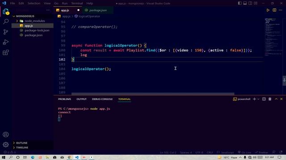This screenshot has height=160, width=286.
Task: Change indentation via Spaces: 4
Action: [186, 152]
